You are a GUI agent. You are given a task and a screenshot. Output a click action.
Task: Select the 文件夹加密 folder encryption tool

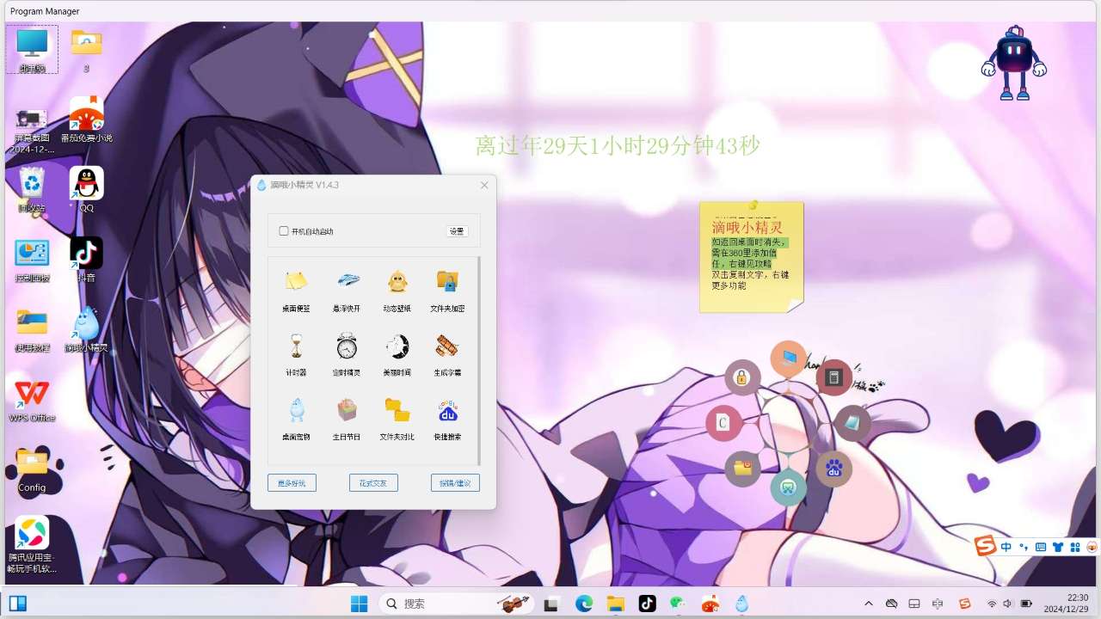point(447,288)
